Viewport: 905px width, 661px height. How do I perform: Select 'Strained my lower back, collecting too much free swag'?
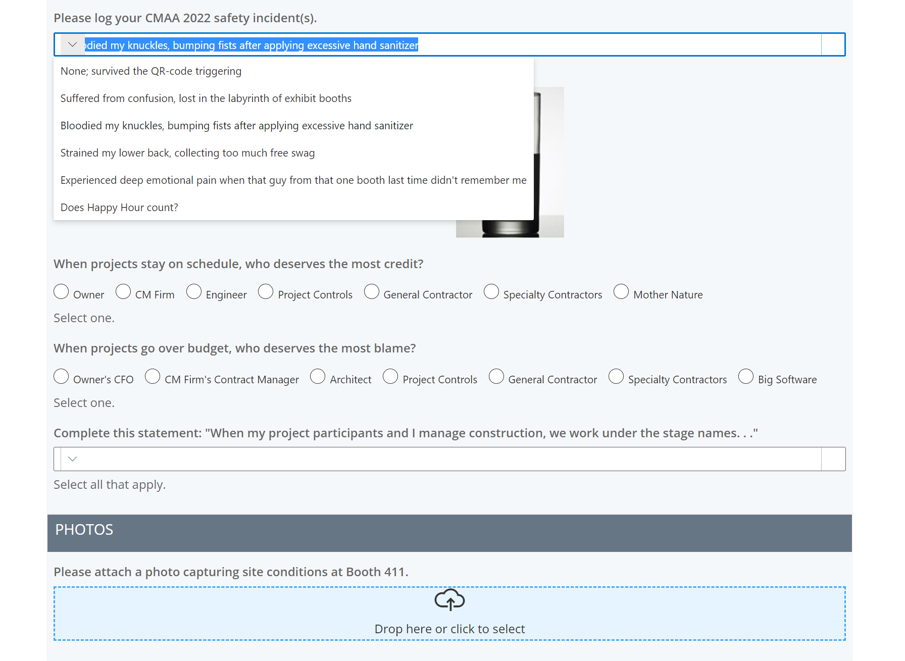click(x=187, y=152)
